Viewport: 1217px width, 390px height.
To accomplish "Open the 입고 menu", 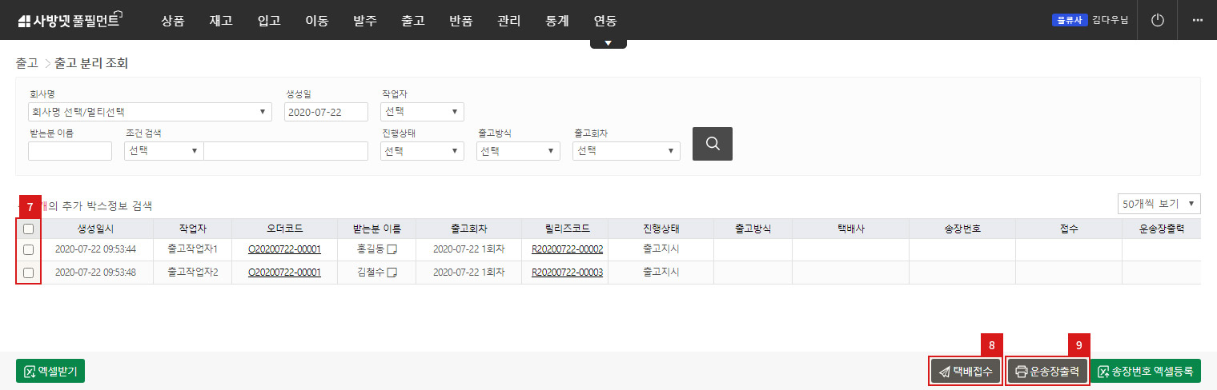I will coord(268,21).
